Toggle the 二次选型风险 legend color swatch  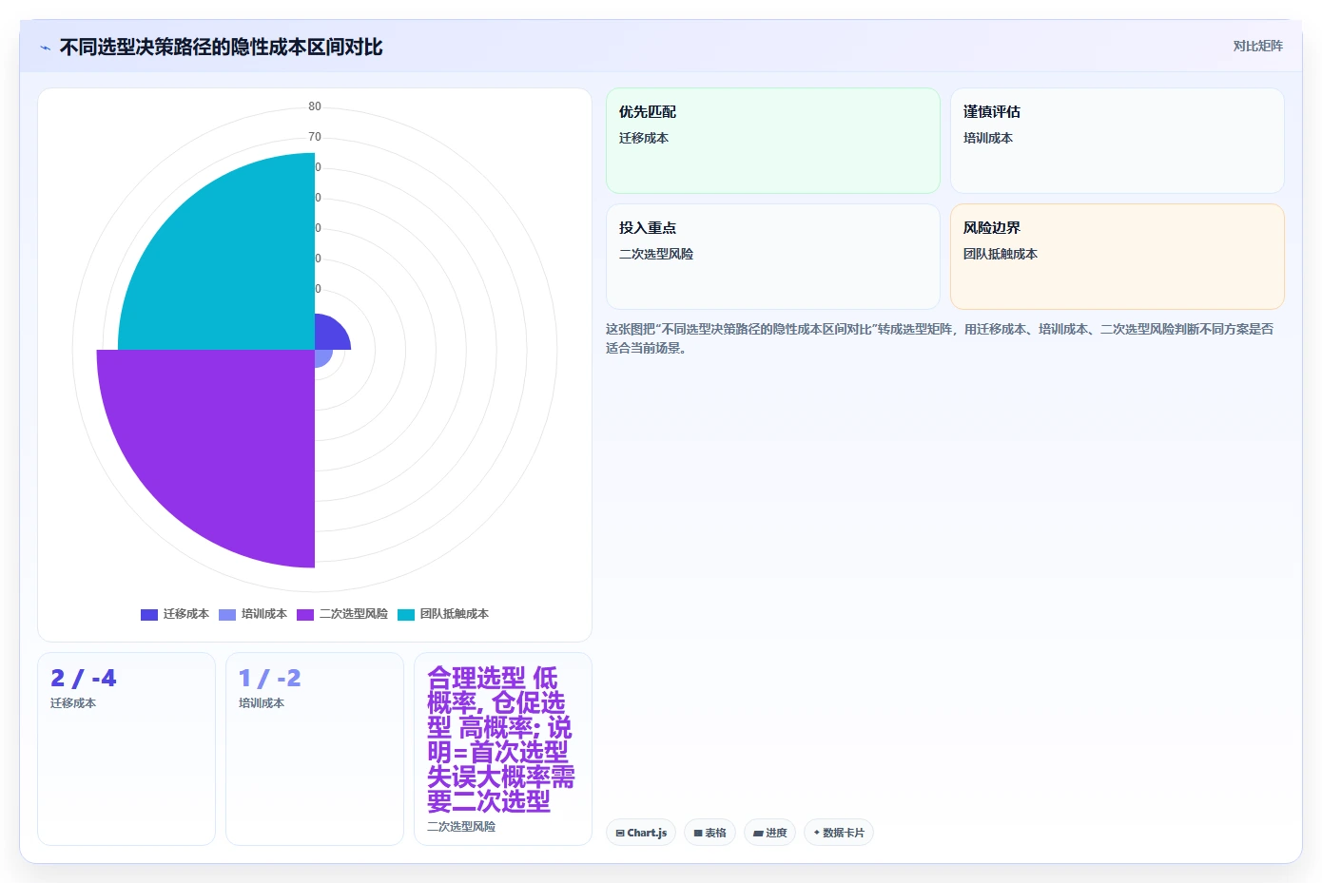[305, 614]
